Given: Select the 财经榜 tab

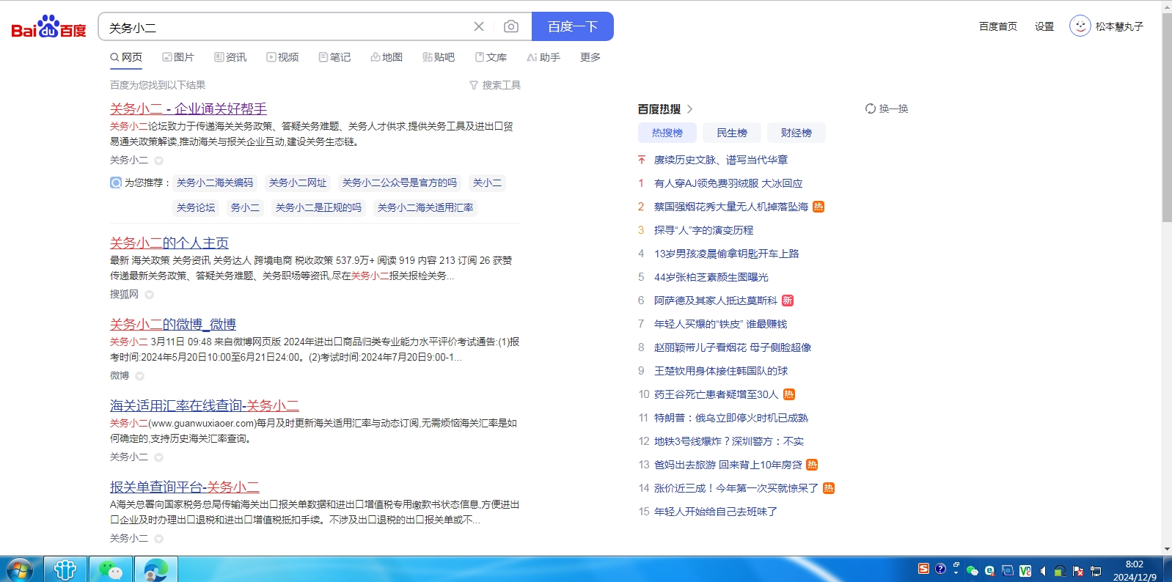Looking at the screenshot, I should coord(796,133).
